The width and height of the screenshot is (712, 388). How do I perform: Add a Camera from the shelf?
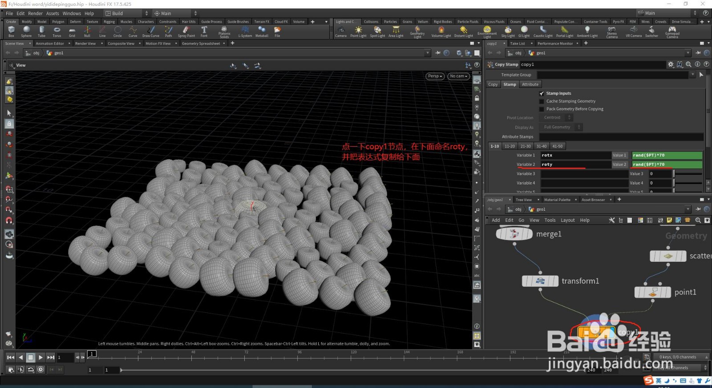(341, 32)
